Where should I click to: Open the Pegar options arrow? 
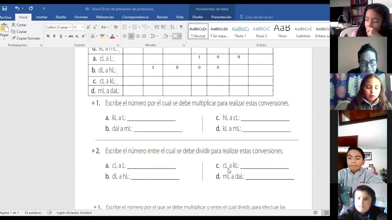coord(4,39)
